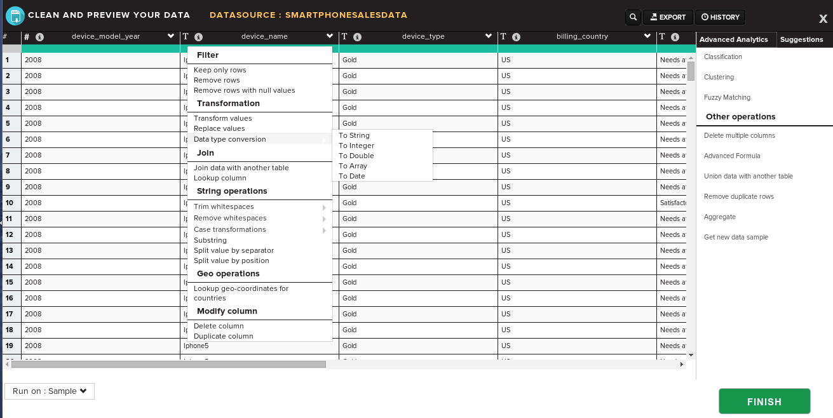This screenshot has width=833, height=418.
Task: Click the horizontal scrollbar thumb
Action: (168, 364)
